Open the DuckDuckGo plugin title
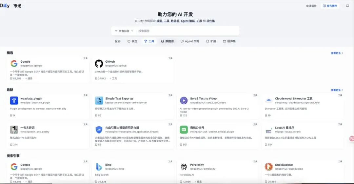The width and height of the screenshot is (354, 184). click(284, 165)
